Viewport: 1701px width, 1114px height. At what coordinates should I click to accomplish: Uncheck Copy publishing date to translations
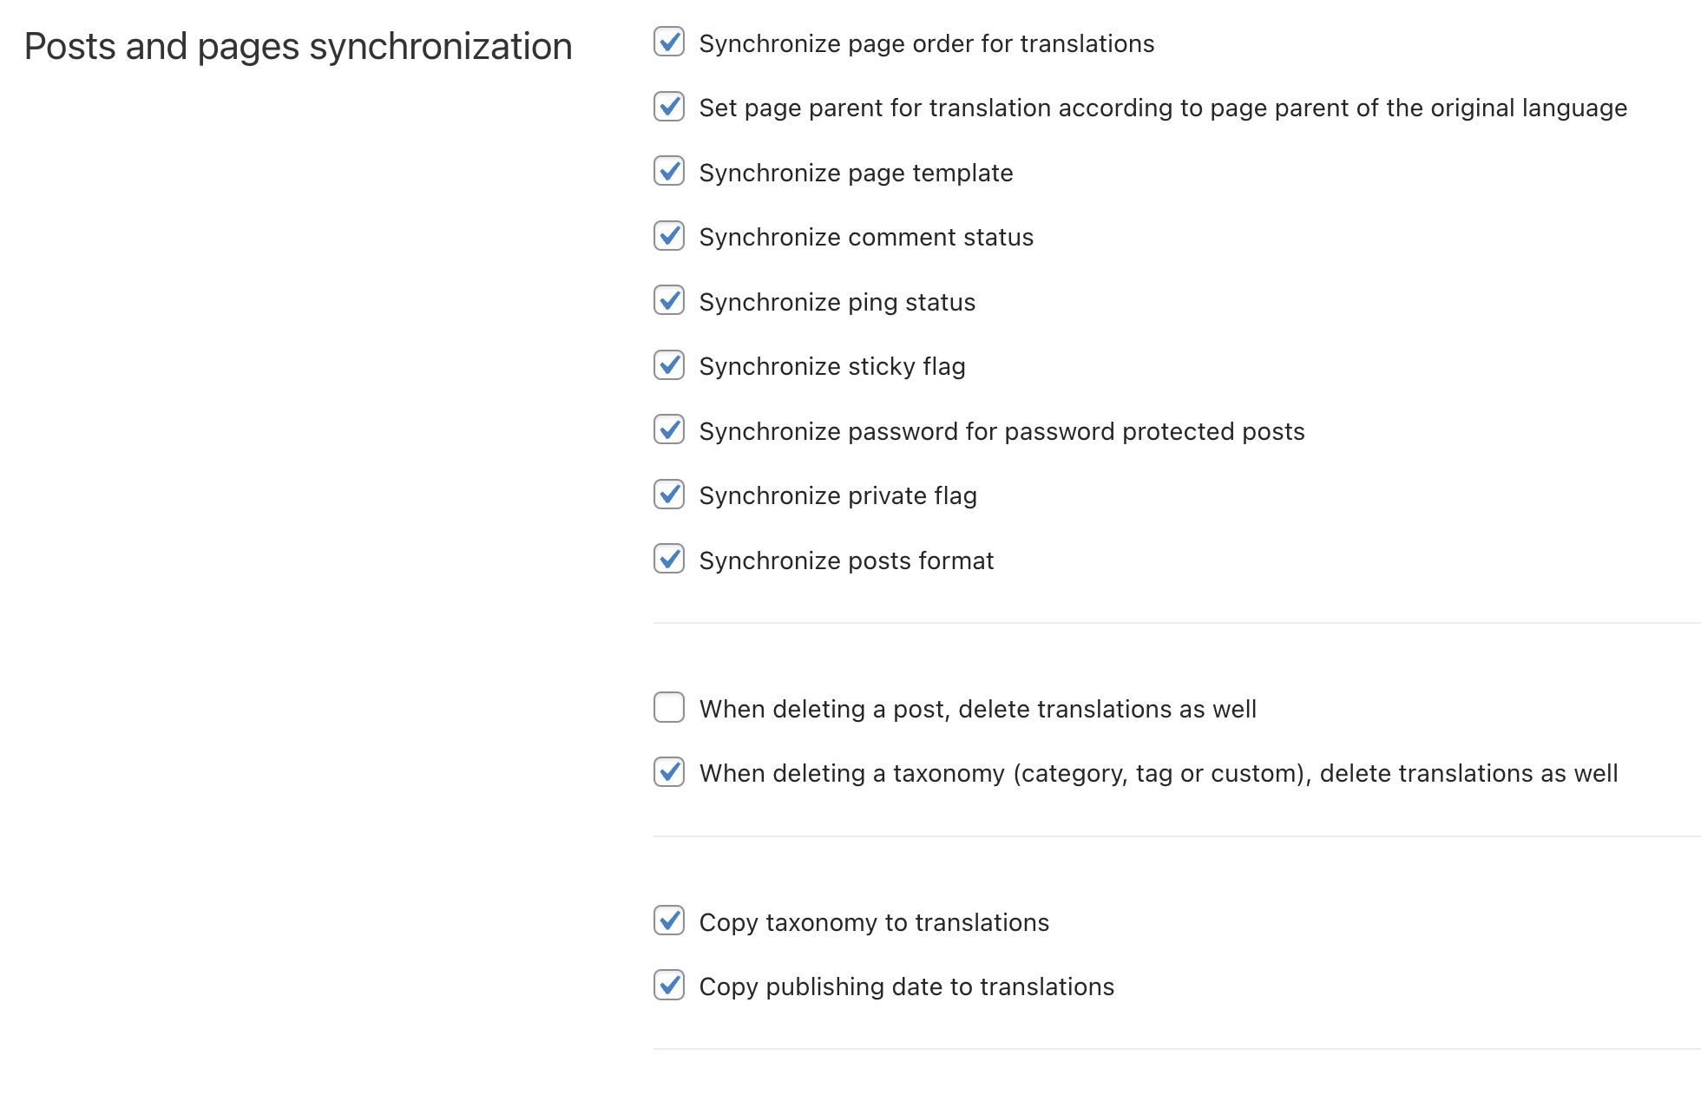click(669, 986)
